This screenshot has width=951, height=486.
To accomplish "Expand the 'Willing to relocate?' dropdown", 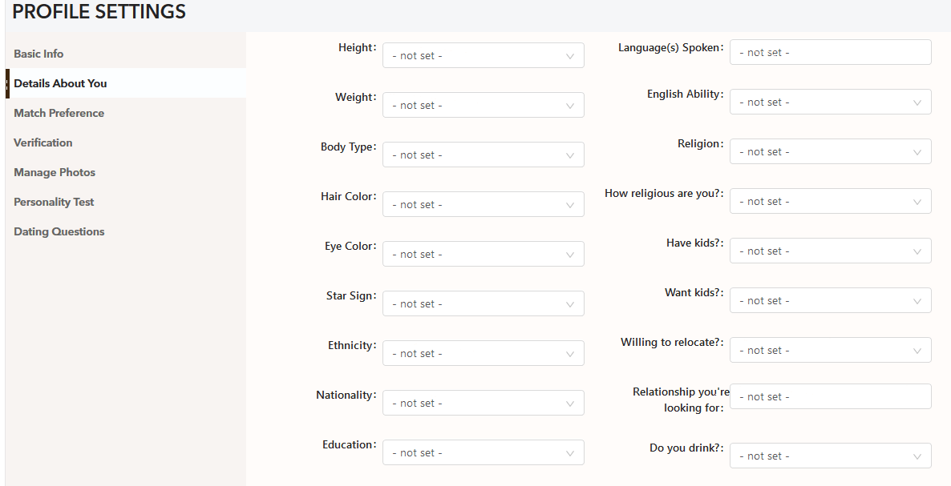I will pos(830,350).
